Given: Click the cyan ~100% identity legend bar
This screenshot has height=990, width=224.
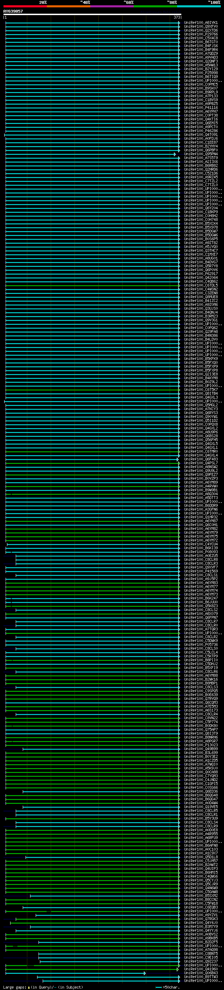Looking at the screenshot, I should coord(199,6).
